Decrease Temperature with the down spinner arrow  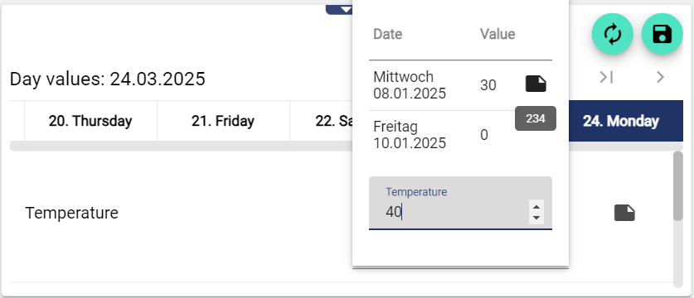coord(536,218)
